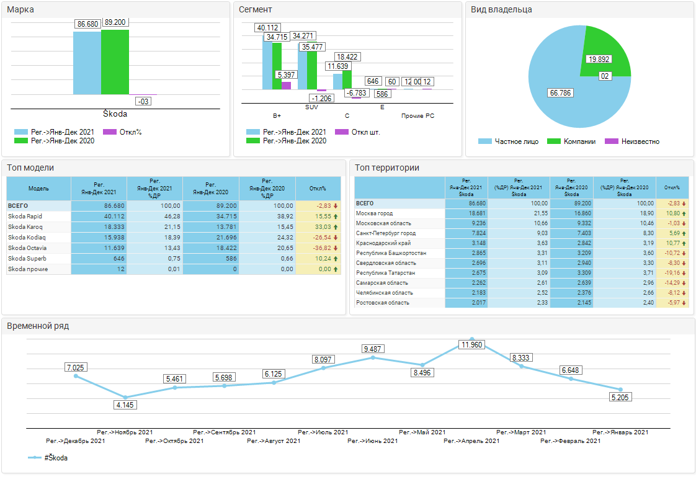Click the green 89.200 bar in Марка chart
Viewport: 696px width, 492px height.
click(x=115, y=62)
